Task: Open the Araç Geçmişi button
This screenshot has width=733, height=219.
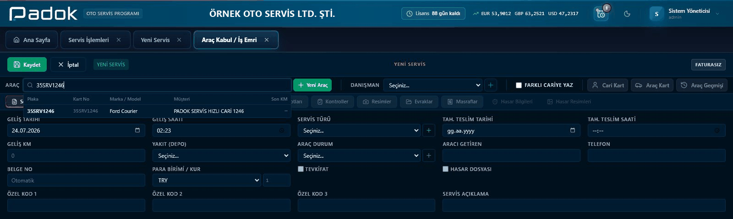Action: (x=701, y=85)
